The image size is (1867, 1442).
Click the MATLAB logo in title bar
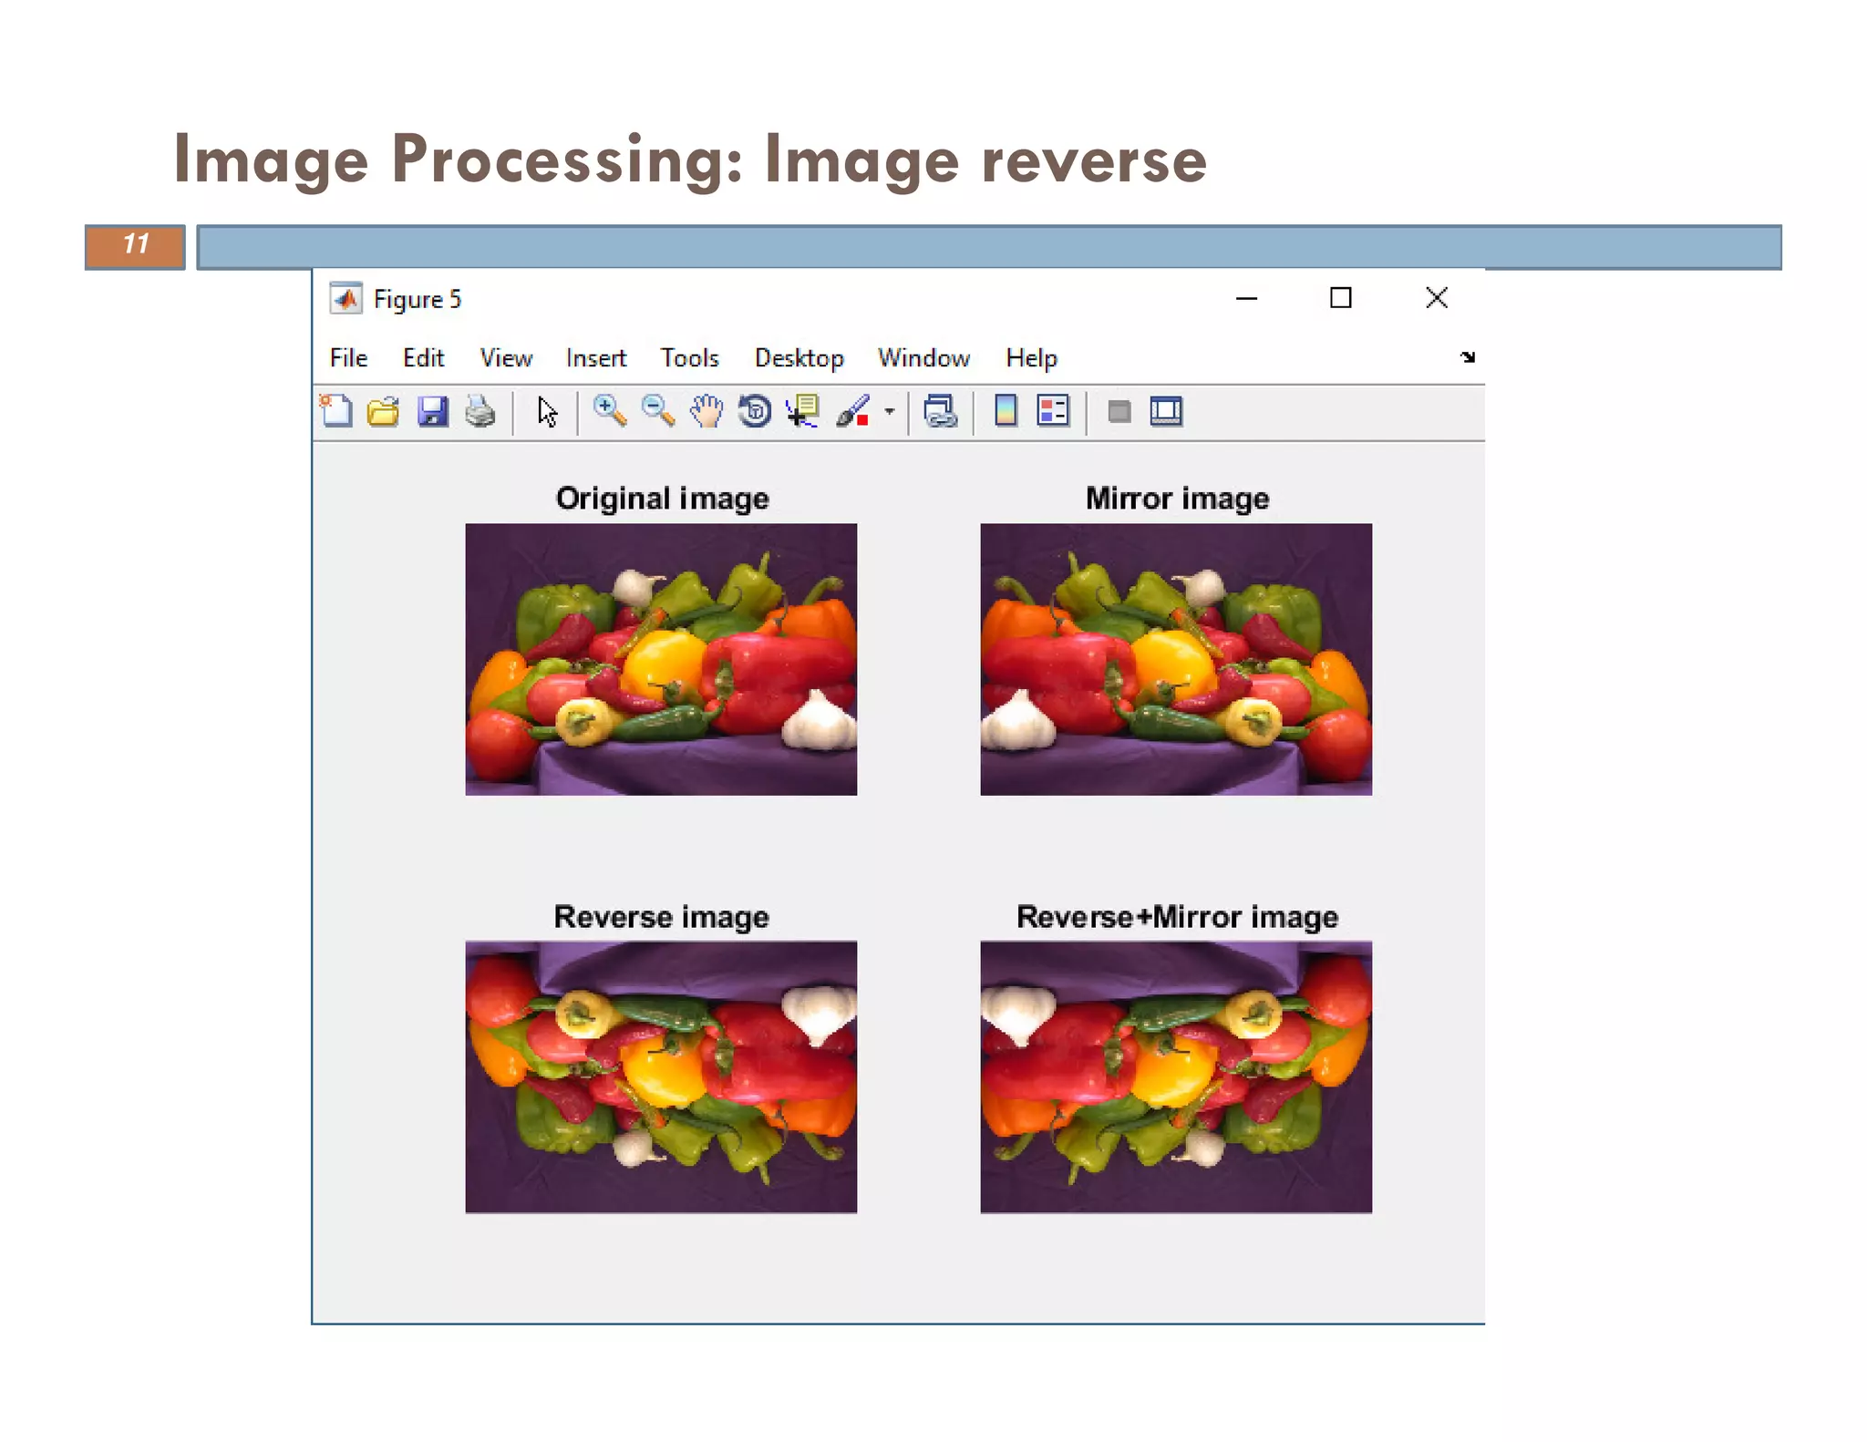(x=346, y=299)
